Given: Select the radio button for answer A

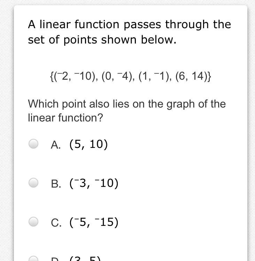Looking at the screenshot, I should point(33,144).
